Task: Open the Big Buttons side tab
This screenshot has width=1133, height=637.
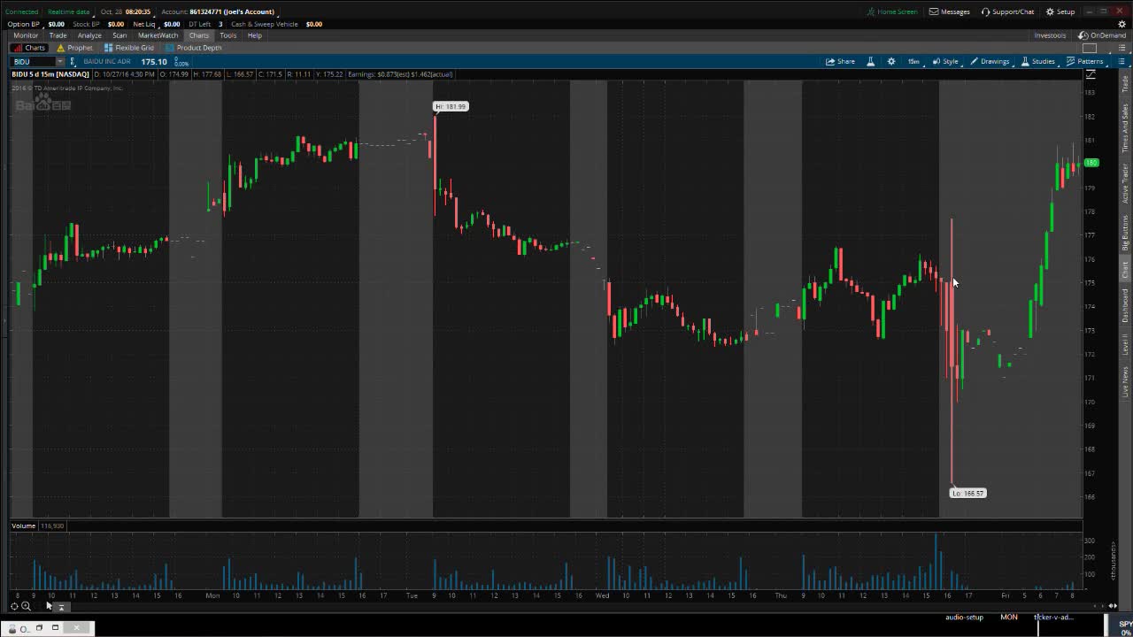Action: pos(1125,234)
